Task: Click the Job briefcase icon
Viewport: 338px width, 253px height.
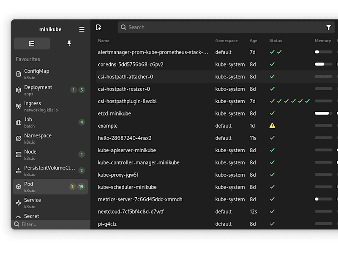Action: point(19,122)
